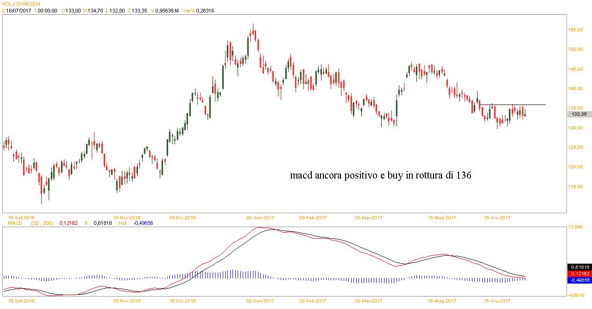Click the 115,00 price axis label
Screen dimensions: 592x309
(x=576, y=186)
